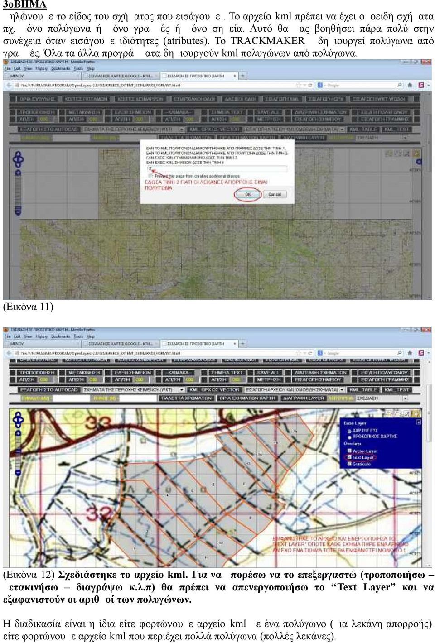Click the pan control on upper map

coord(18,159)
